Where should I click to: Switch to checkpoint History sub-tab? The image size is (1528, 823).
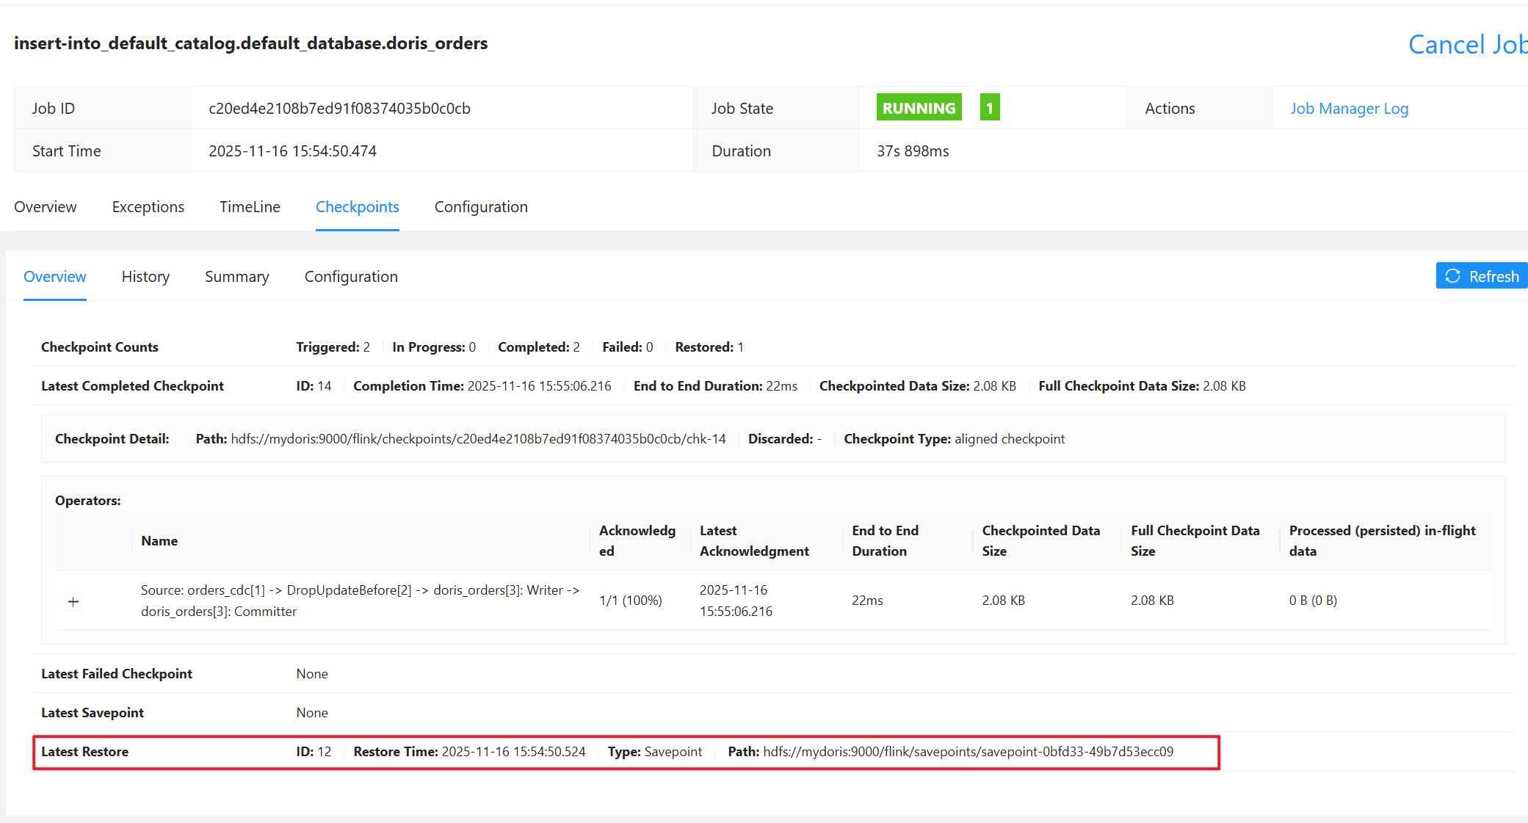click(145, 277)
